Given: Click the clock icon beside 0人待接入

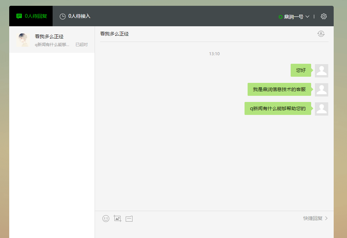Looking at the screenshot, I should point(63,16).
